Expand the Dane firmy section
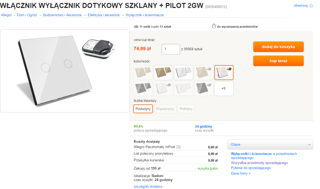 click(x=241, y=174)
